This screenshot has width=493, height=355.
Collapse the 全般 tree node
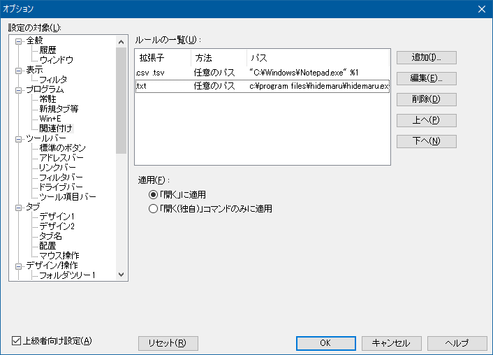point(18,41)
